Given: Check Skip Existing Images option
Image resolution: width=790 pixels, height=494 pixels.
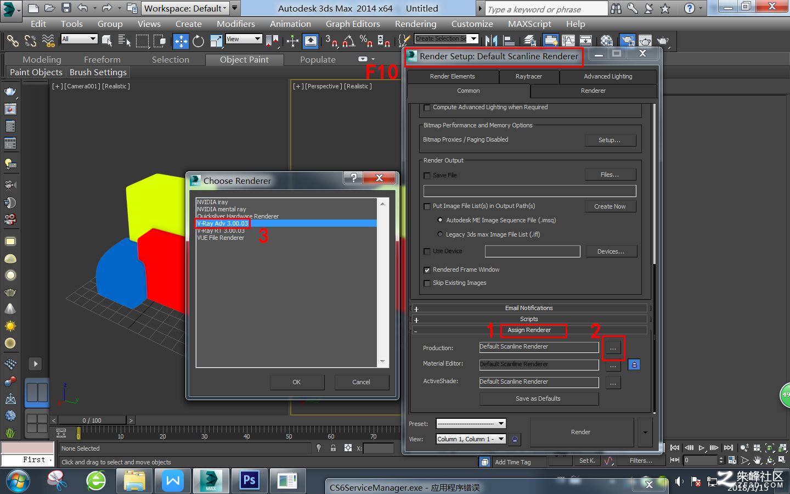Looking at the screenshot, I should [x=427, y=283].
